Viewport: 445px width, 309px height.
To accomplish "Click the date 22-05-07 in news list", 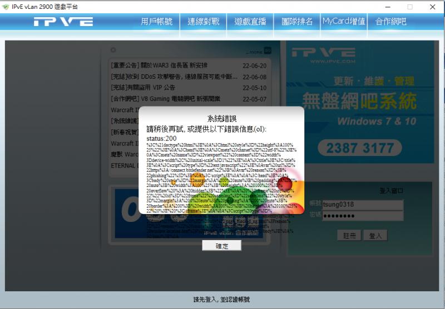I will [x=255, y=99].
